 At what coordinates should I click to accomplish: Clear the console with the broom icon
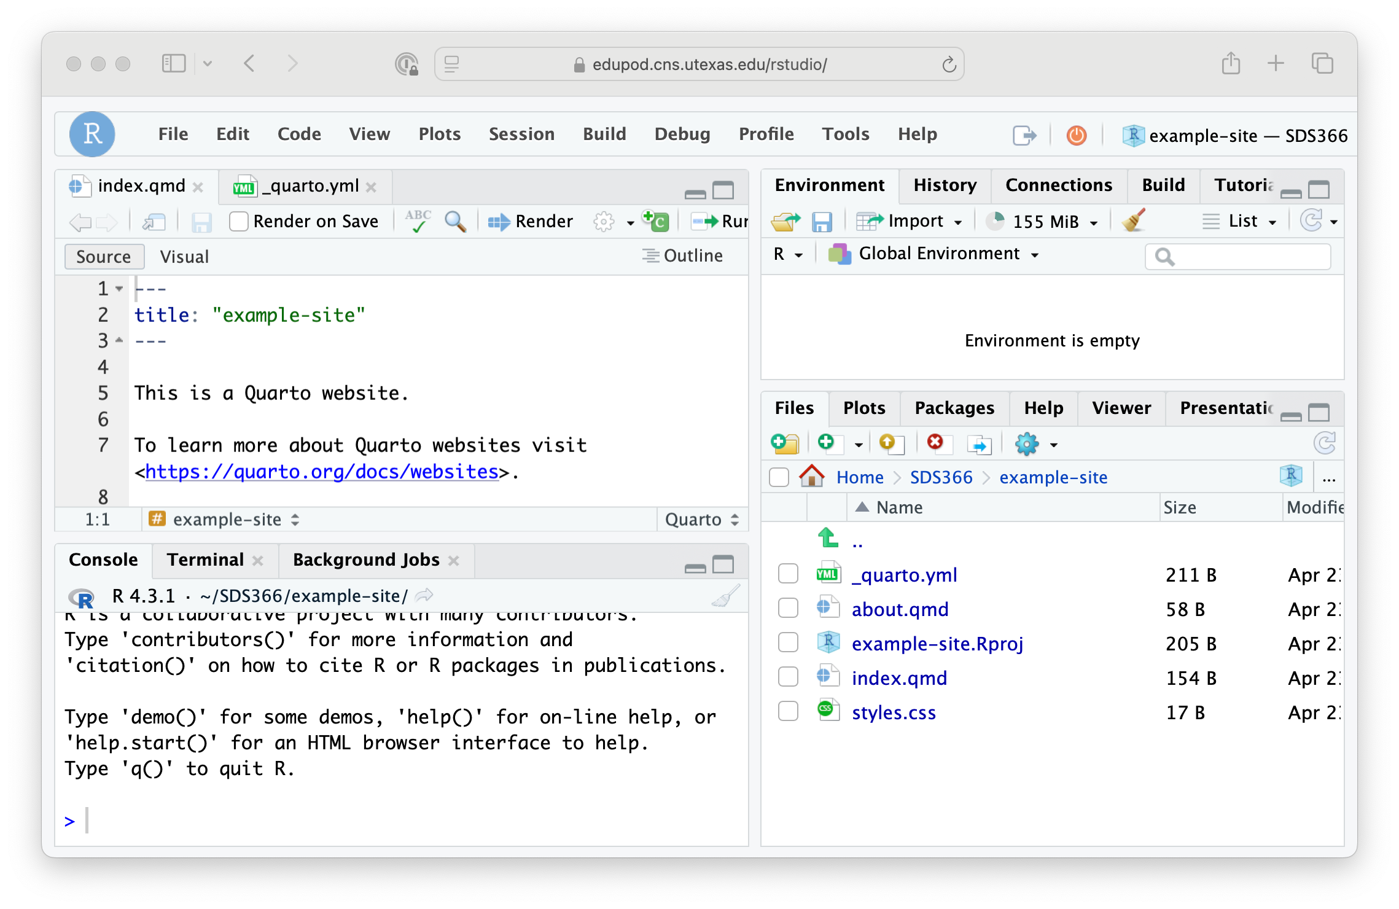click(x=726, y=596)
